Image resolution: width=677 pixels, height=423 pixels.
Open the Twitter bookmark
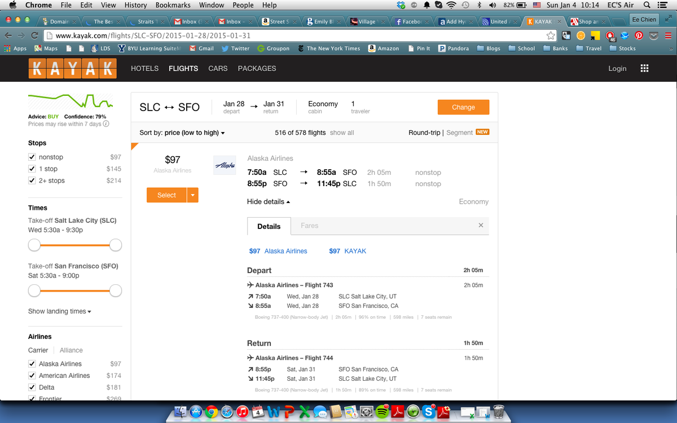click(235, 49)
